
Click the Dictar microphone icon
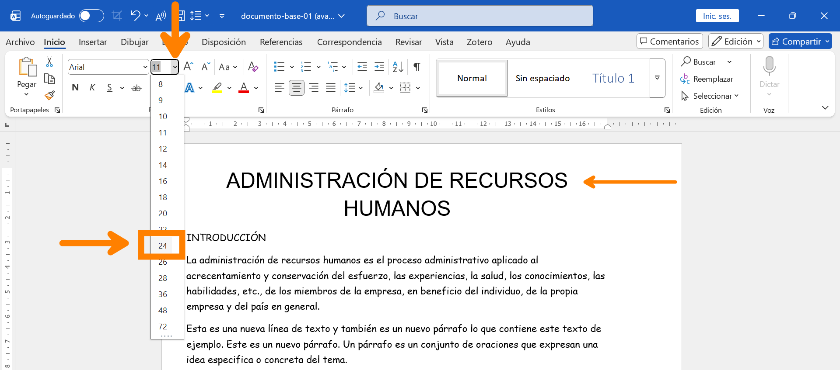(769, 67)
